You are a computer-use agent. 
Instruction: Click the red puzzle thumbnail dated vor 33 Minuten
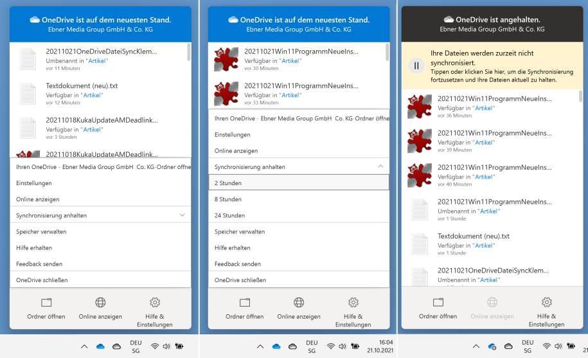(x=226, y=93)
